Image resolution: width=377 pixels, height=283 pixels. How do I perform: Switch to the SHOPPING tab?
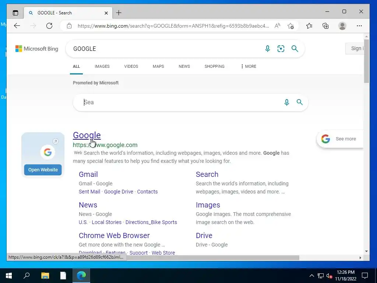click(x=215, y=66)
